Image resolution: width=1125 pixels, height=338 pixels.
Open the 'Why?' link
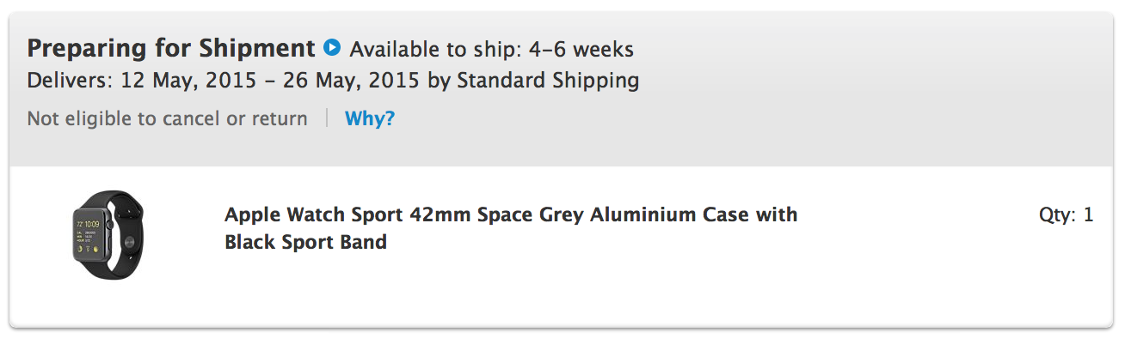pyautogui.click(x=370, y=118)
